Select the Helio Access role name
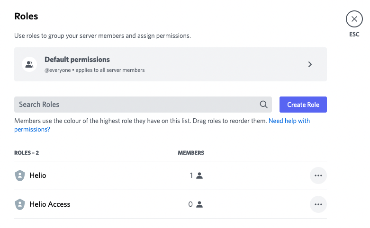Screen dimensions: 370x228 click(x=50, y=204)
